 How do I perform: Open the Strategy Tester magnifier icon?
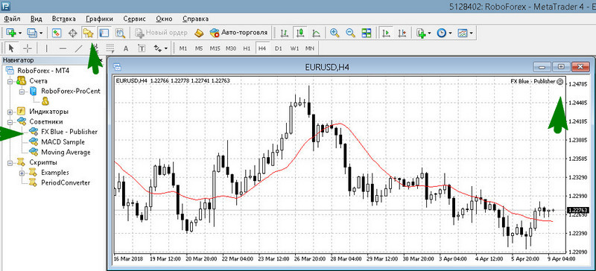tap(120, 33)
